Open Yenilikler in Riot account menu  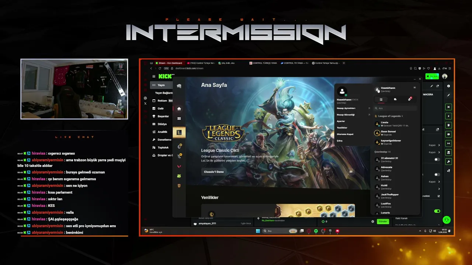342,128
